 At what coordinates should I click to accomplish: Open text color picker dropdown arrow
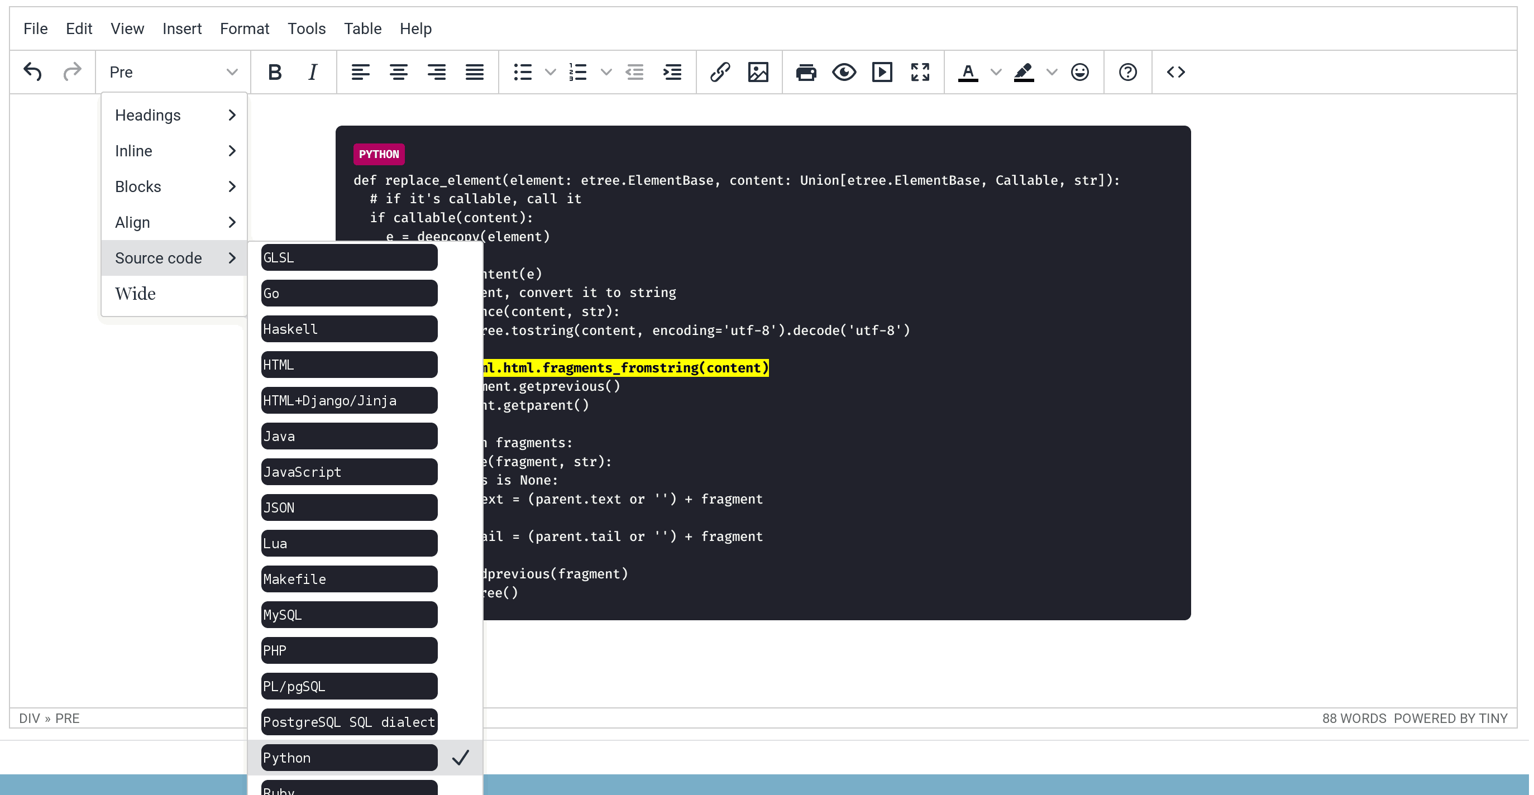pos(996,72)
